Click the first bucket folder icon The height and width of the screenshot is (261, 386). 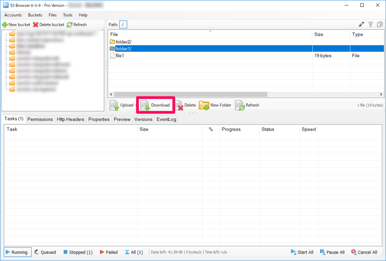(12, 34)
